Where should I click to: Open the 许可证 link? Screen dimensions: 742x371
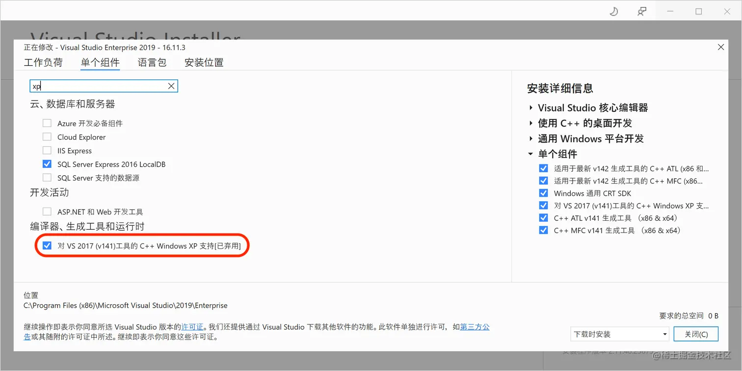point(191,326)
